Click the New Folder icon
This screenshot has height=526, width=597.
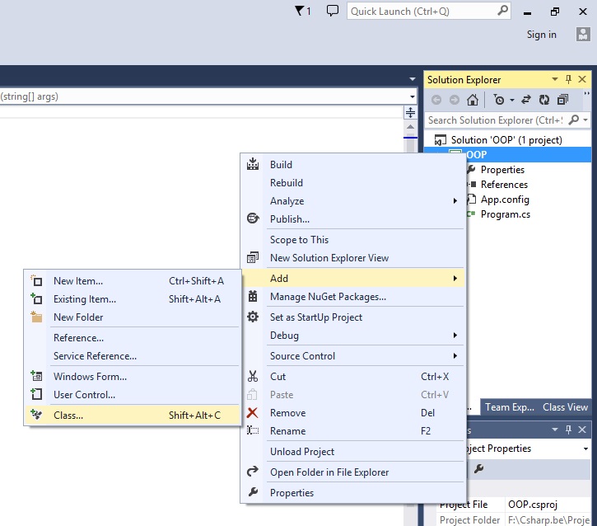pyautogui.click(x=36, y=317)
